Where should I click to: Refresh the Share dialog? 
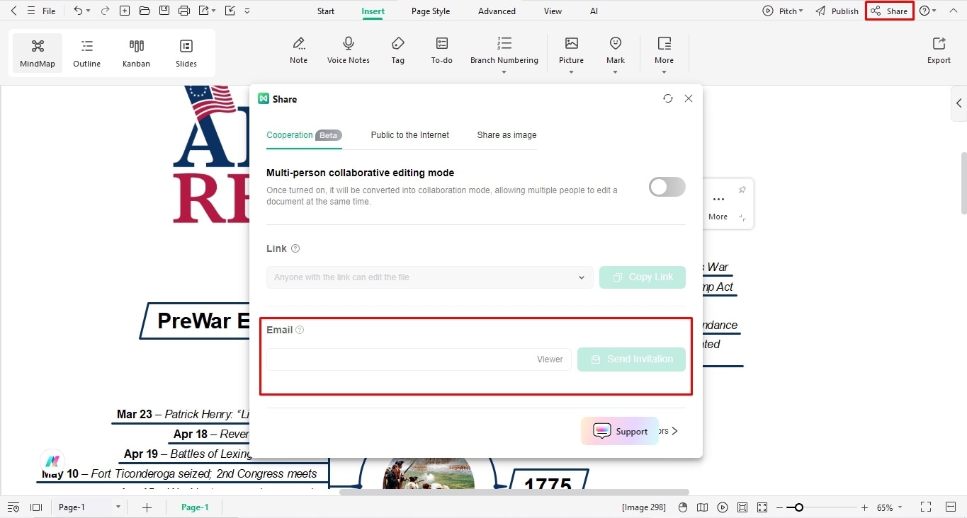pyautogui.click(x=668, y=99)
